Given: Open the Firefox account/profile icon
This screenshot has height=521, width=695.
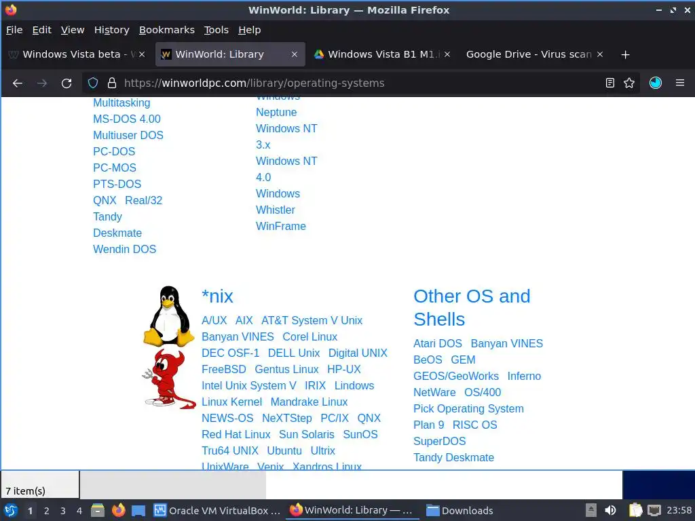Looking at the screenshot, I should (x=655, y=83).
